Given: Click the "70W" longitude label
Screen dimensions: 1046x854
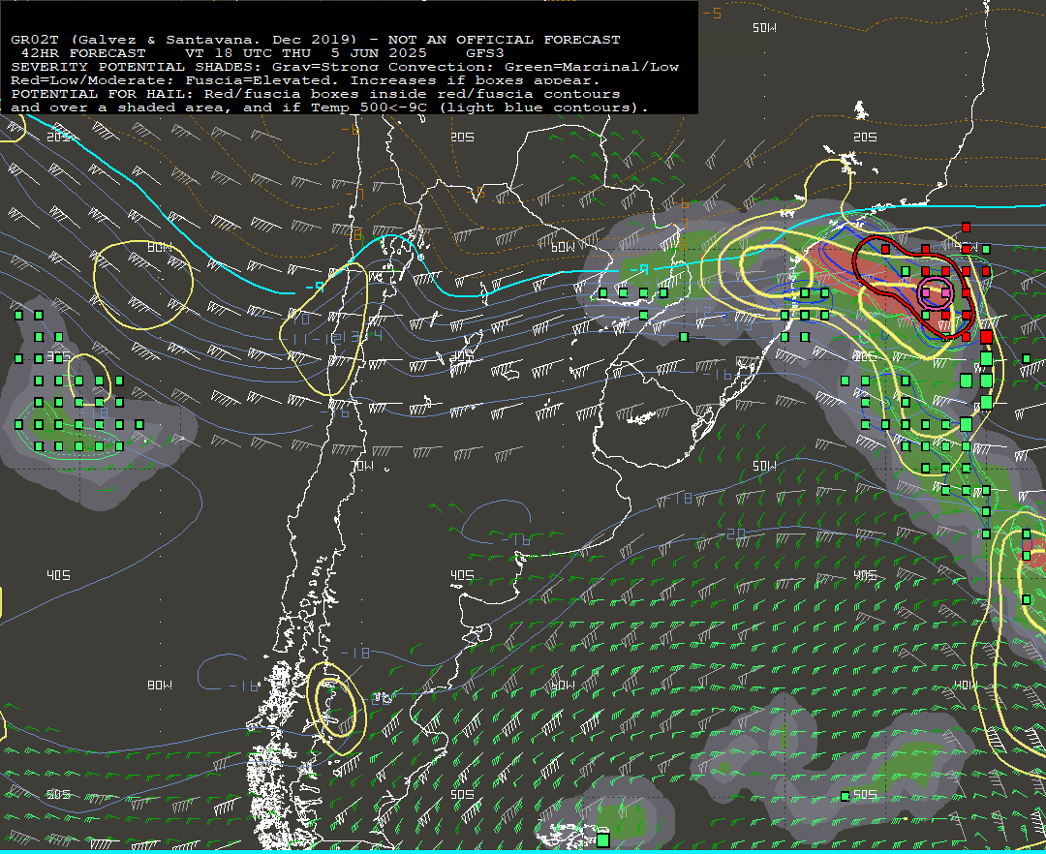Looking at the screenshot, I should pyautogui.click(x=362, y=466).
